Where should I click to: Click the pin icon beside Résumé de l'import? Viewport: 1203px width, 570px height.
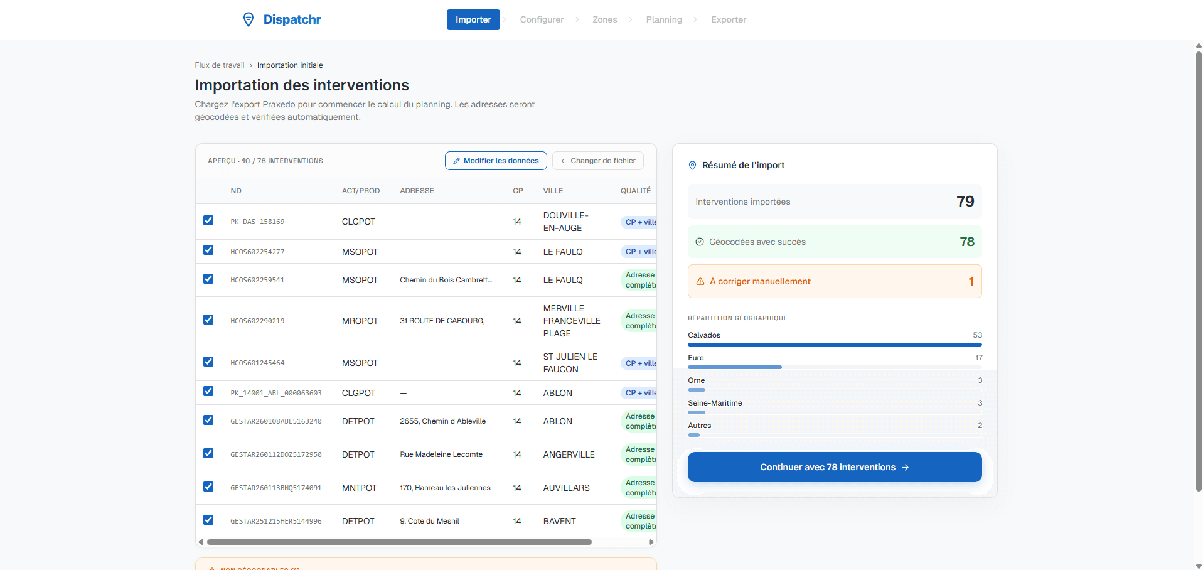692,165
